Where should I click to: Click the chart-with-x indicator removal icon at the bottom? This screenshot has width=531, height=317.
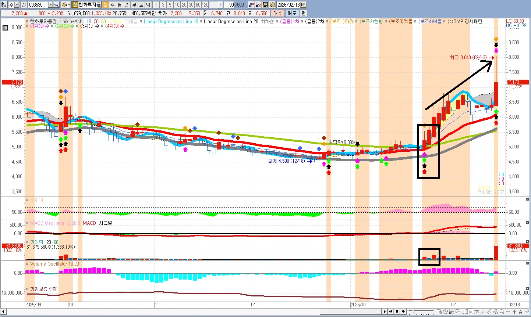tap(452, 311)
